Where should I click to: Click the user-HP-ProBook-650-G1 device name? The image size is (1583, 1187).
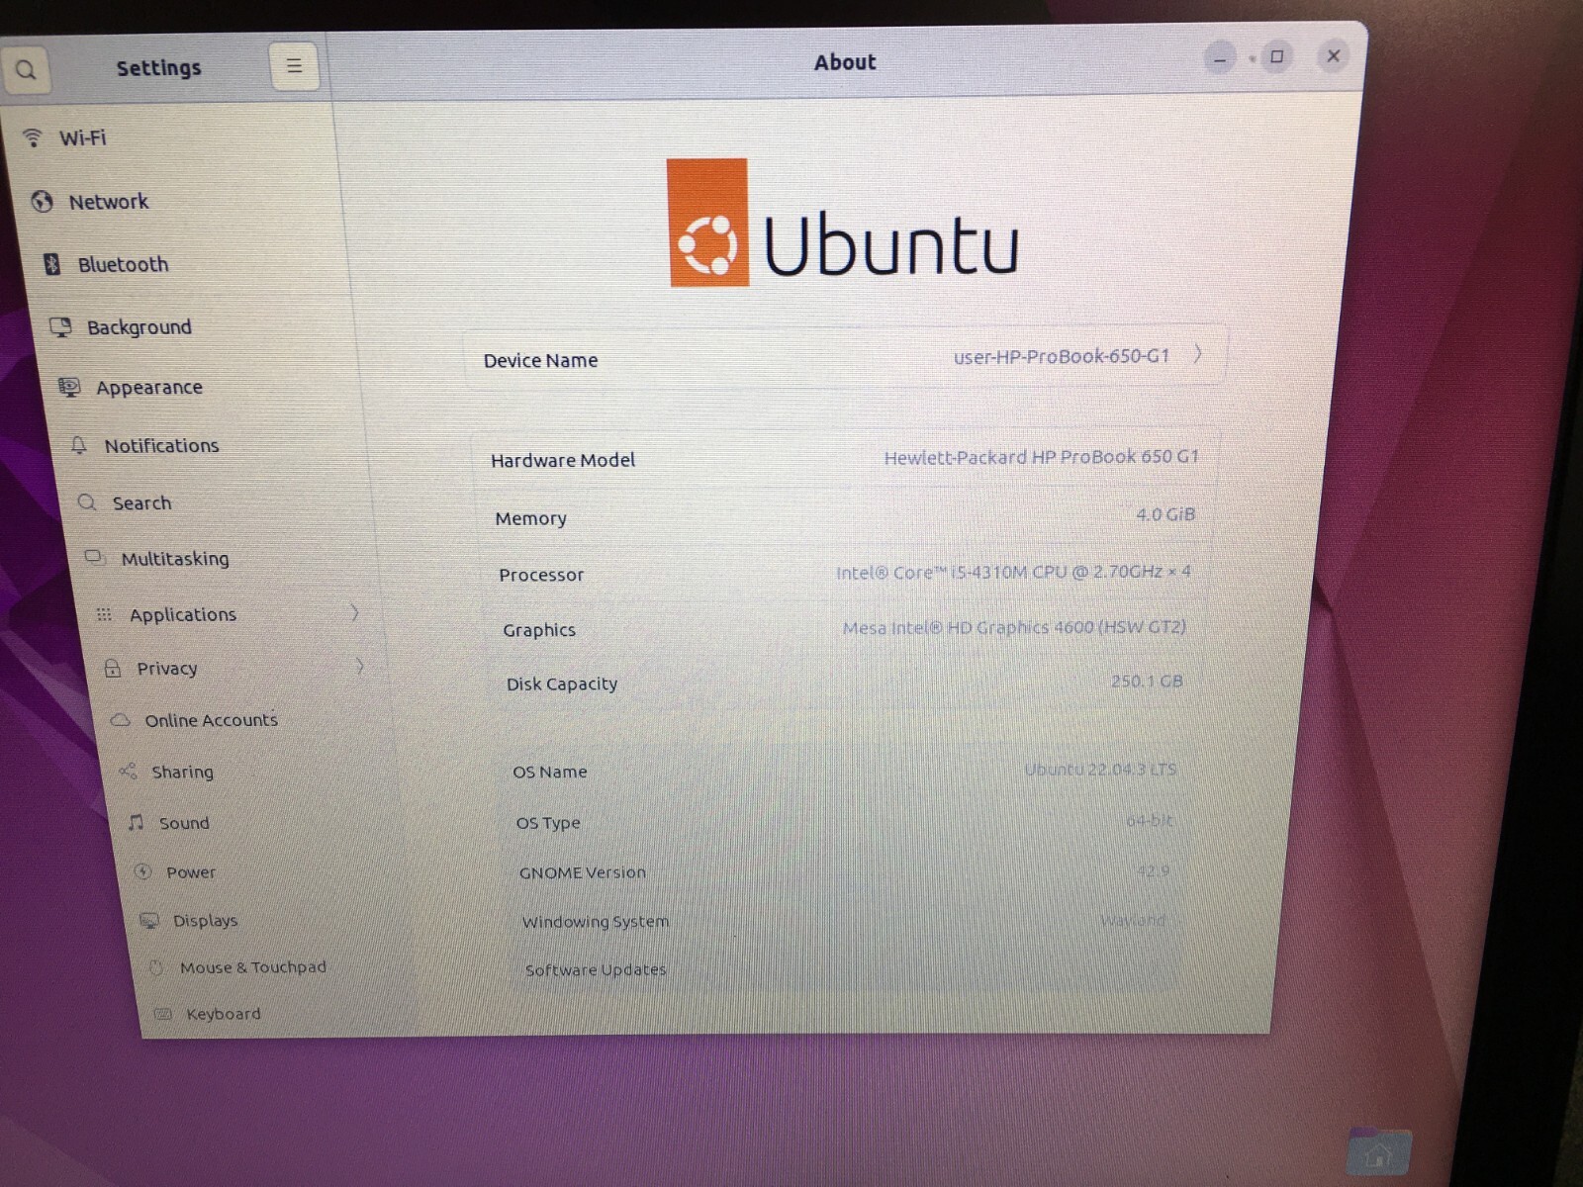(x=1062, y=356)
